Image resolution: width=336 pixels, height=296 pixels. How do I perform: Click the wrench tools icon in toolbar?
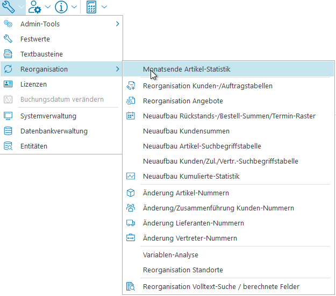coord(9,7)
